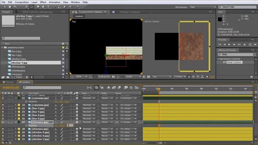258x145 pixels.
Task: Switch to the Project panel tab
Action: pos(6,12)
